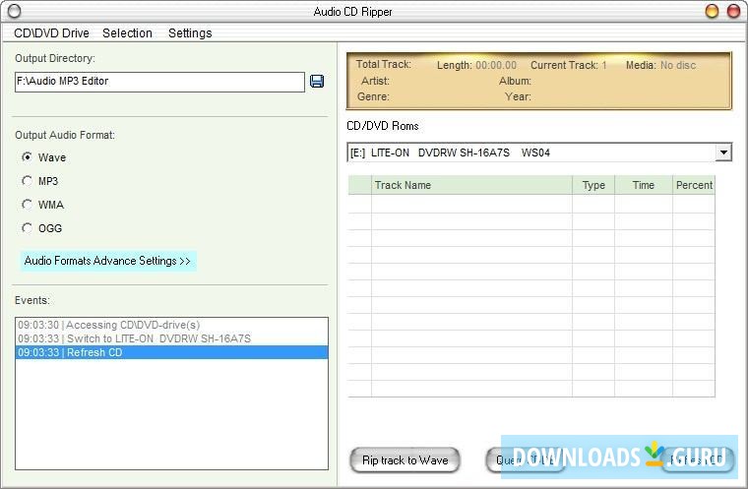Open the CD\DVD Drive menu
This screenshot has height=489, width=748.
pos(51,32)
